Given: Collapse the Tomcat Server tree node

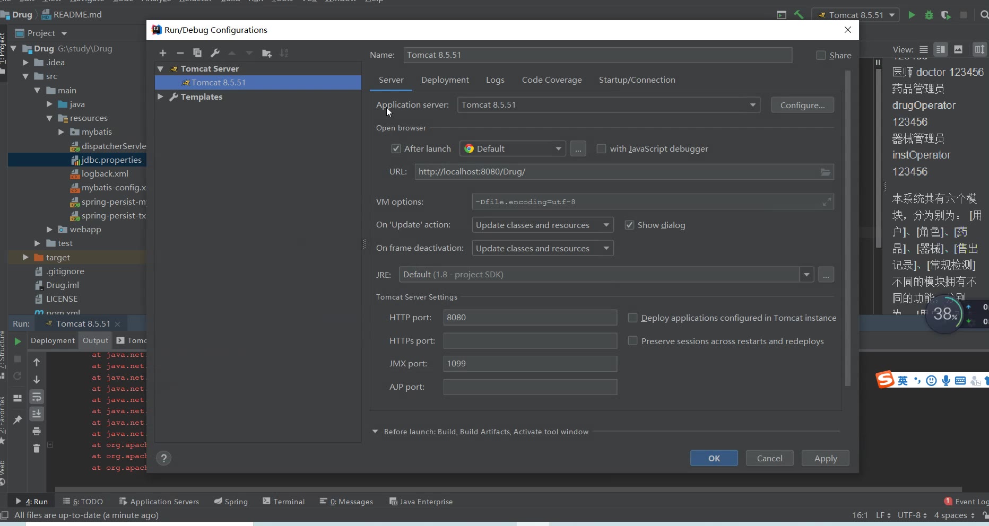Looking at the screenshot, I should [x=160, y=69].
